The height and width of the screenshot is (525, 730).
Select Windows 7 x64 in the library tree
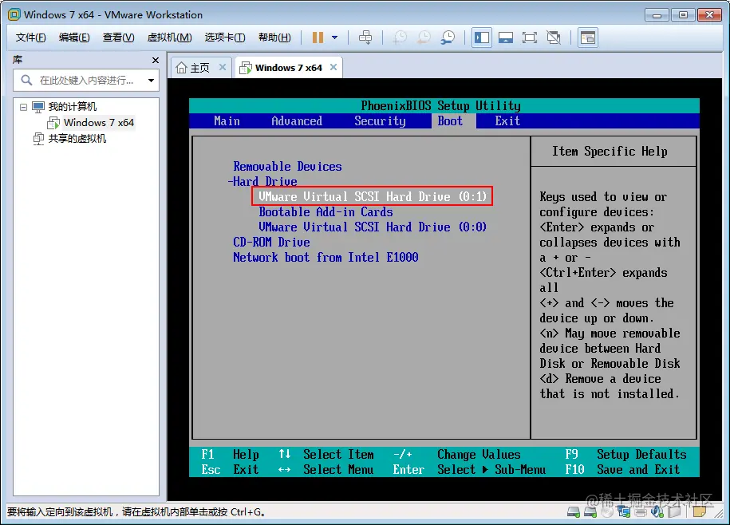pyautogui.click(x=99, y=122)
